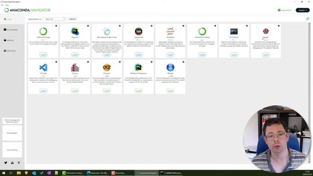
Task: Open the Connect dropdown button
Action: click(303, 10)
